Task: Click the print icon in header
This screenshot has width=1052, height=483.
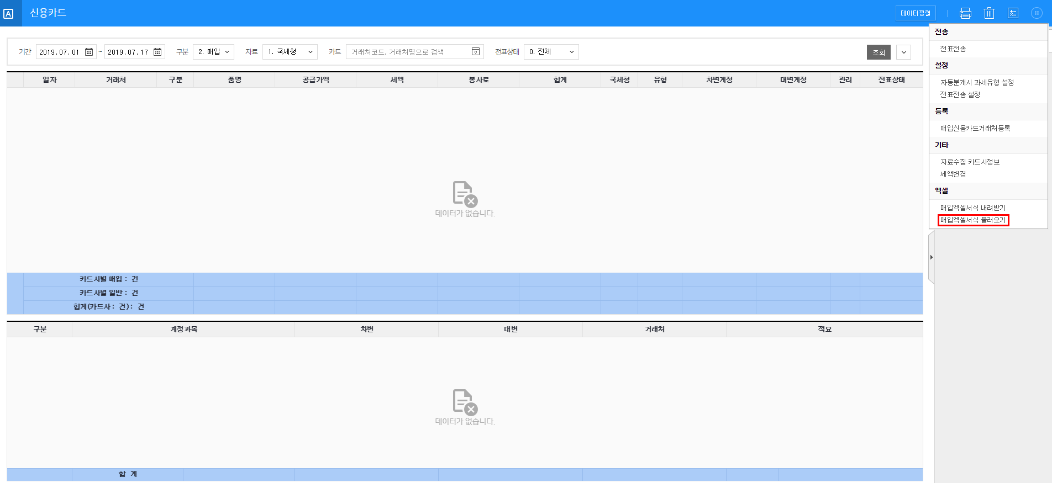Action: (965, 13)
